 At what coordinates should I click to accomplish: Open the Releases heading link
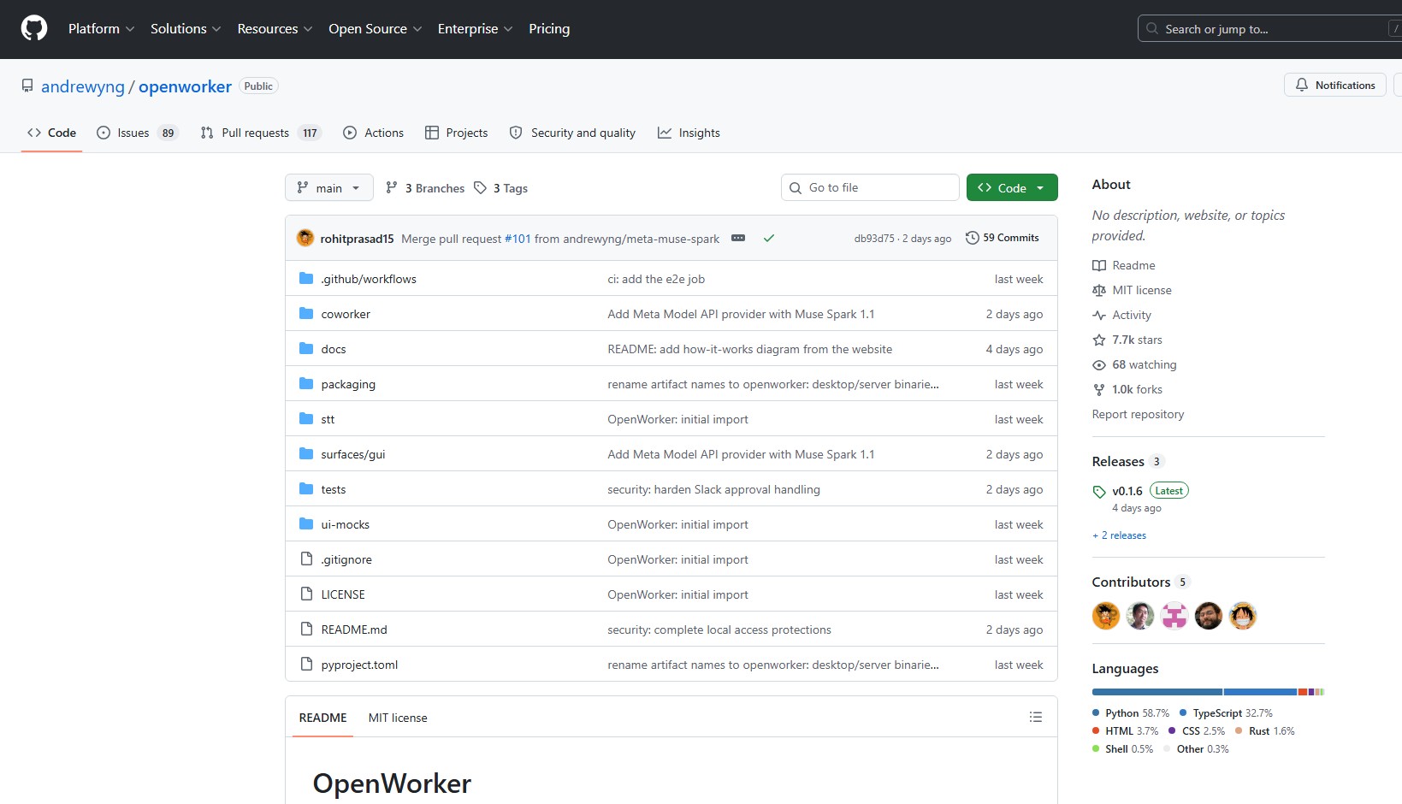(1128, 461)
